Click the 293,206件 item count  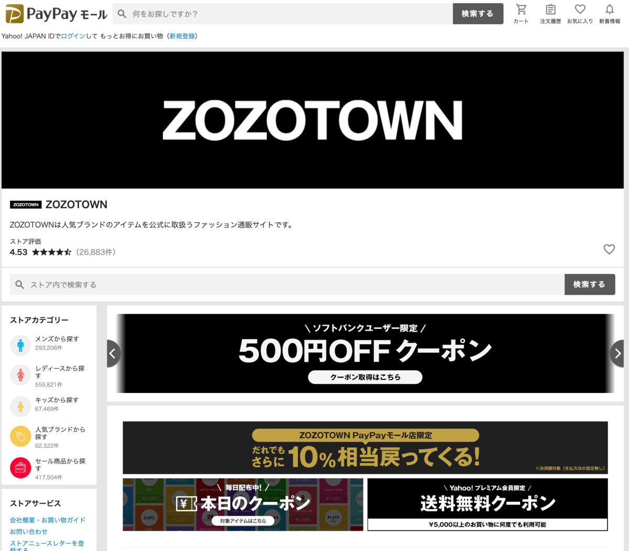[49, 348]
